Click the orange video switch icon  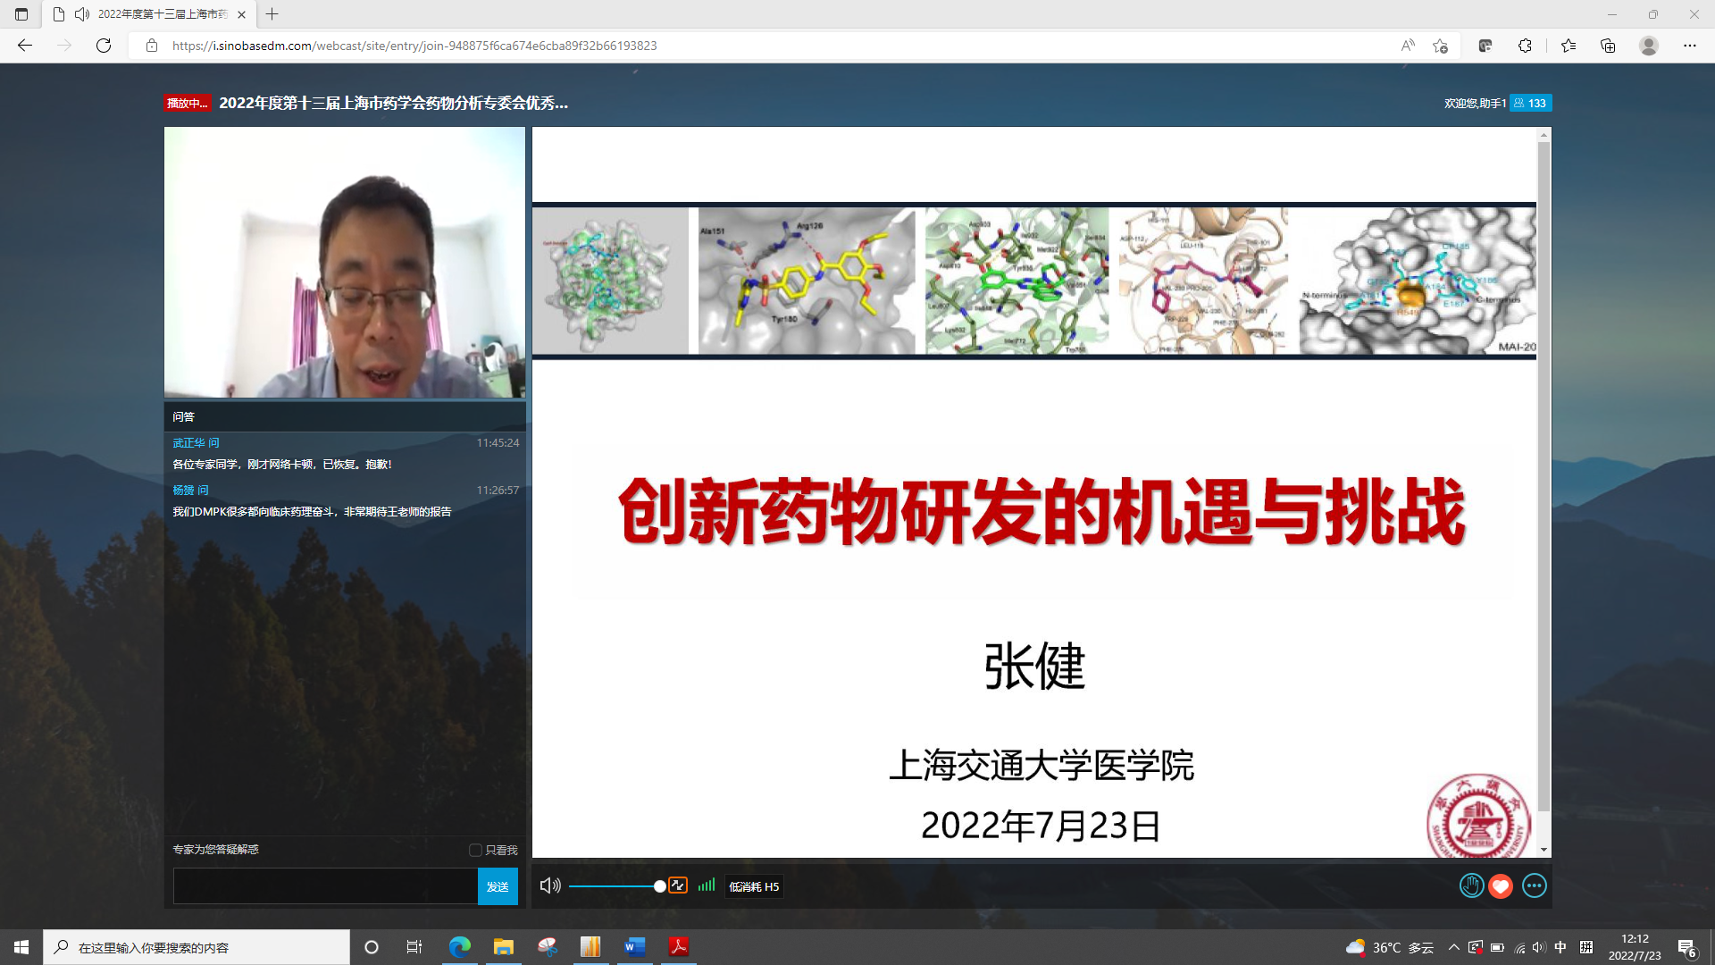coord(678,885)
